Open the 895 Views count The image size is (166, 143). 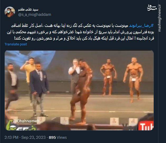(x=58, y=137)
